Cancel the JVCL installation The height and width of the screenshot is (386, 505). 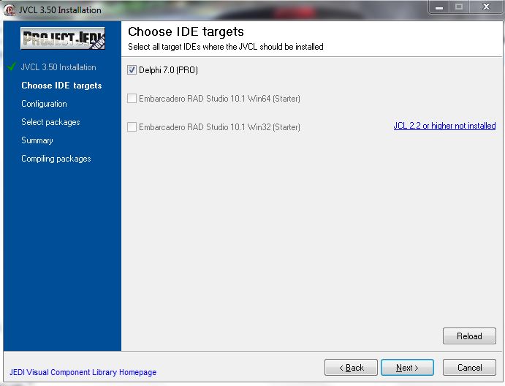point(469,367)
